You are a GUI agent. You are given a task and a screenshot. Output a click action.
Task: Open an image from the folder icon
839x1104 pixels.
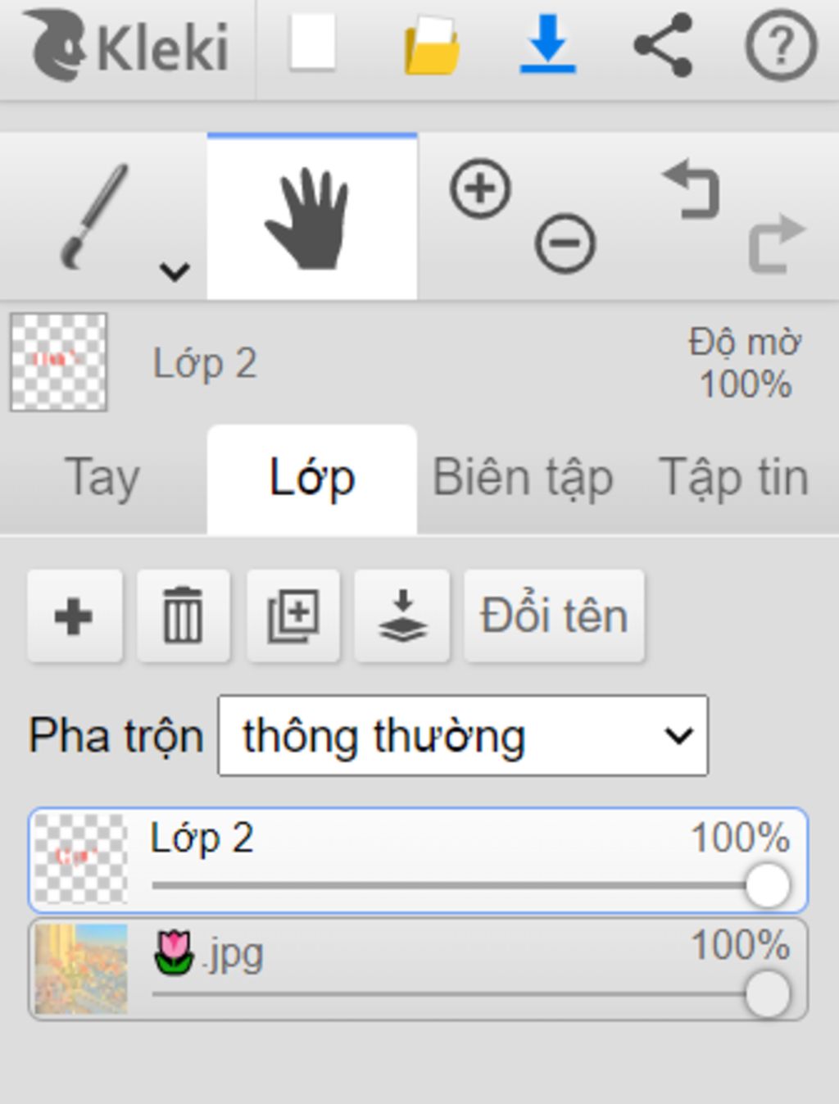[432, 46]
